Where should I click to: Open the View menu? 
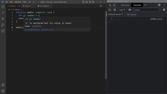click(25, 2)
